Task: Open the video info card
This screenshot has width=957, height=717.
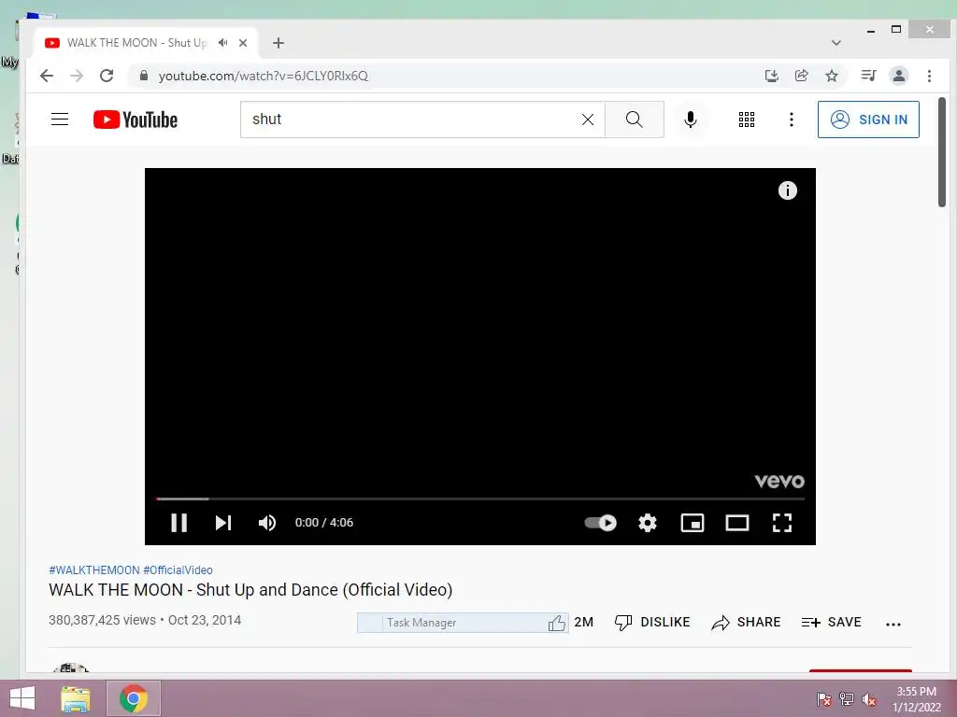Action: [x=787, y=190]
